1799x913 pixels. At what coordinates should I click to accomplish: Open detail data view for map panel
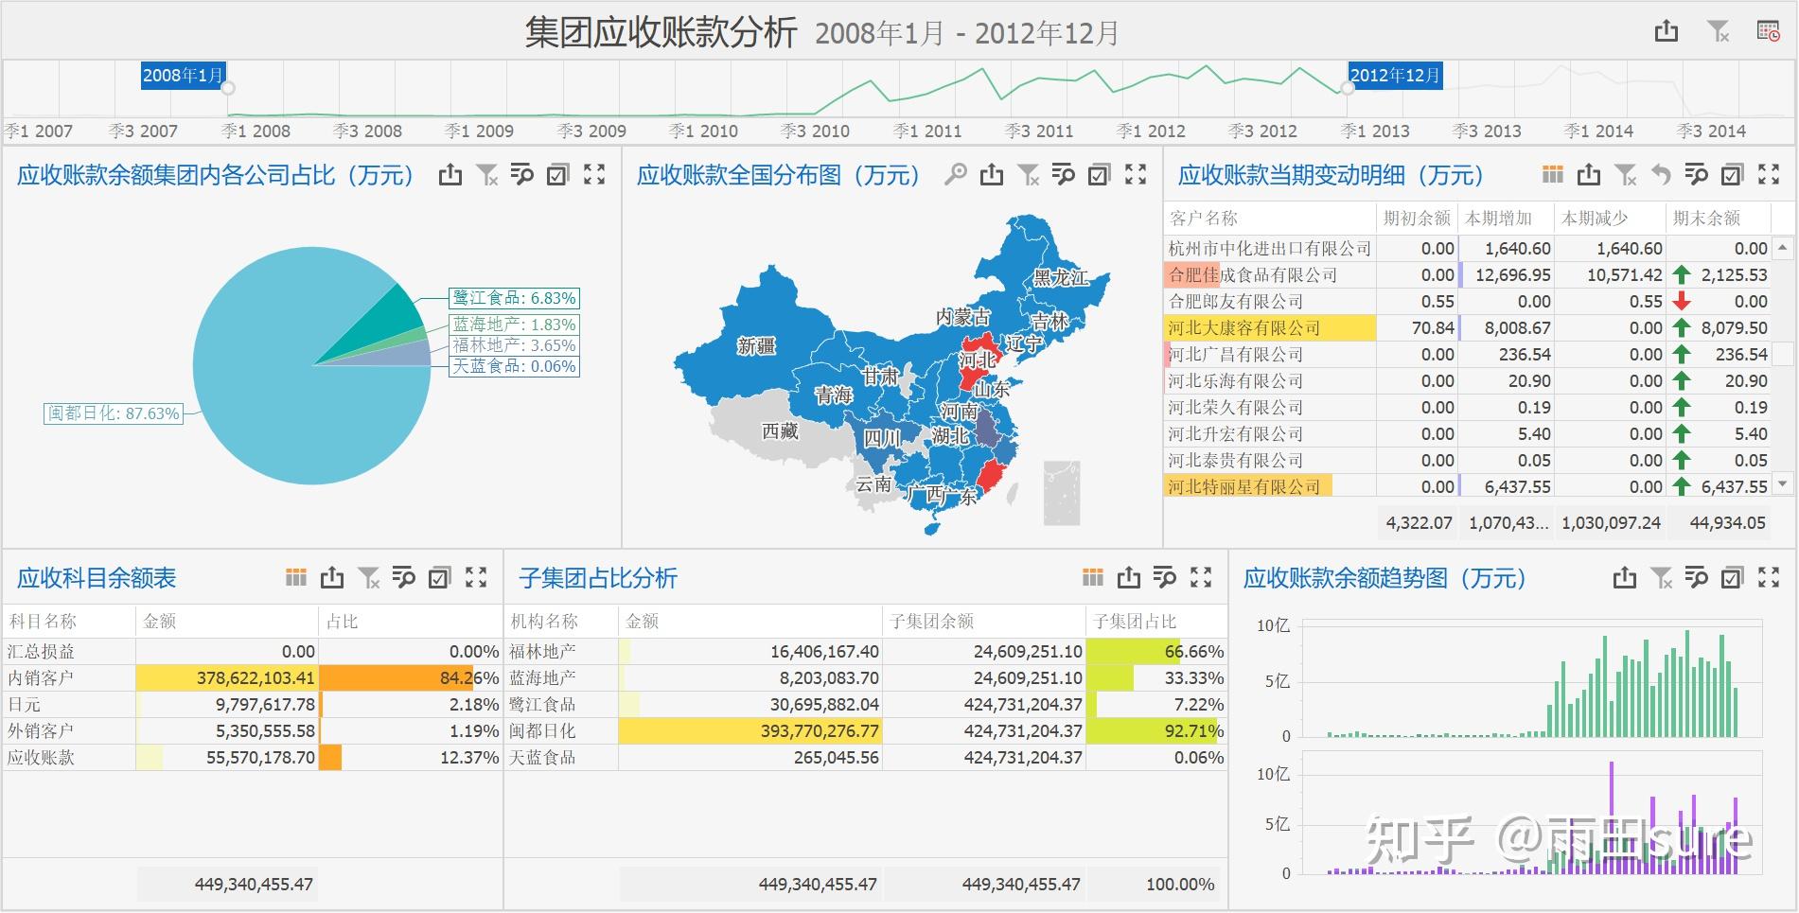pyautogui.click(x=1064, y=174)
